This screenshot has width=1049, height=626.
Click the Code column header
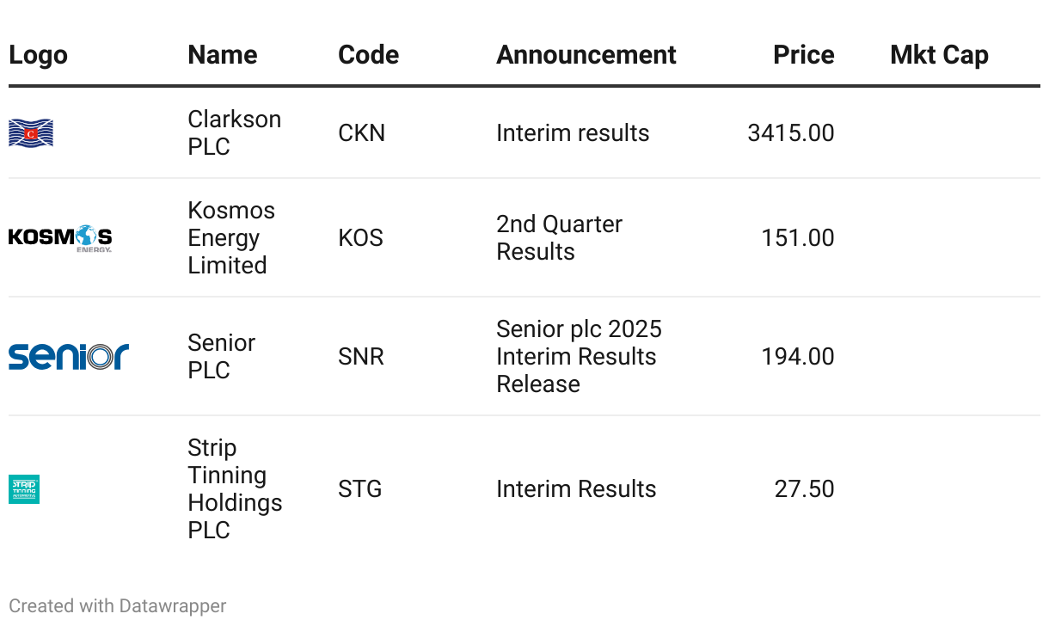pyautogui.click(x=368, y=55)
